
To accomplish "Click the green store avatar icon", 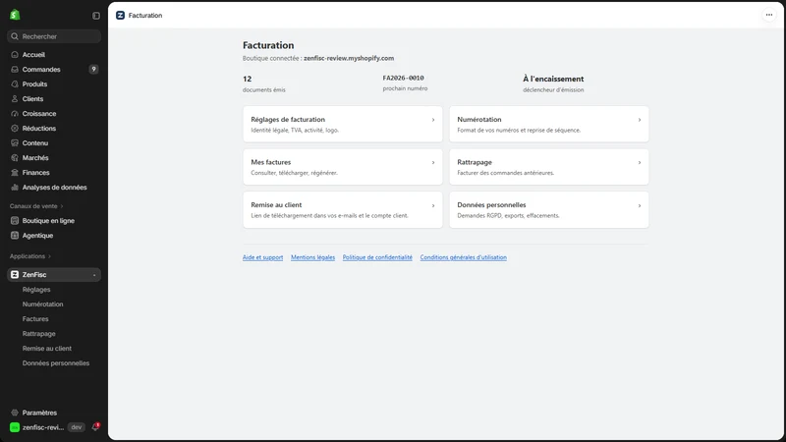I will [15, 427].
